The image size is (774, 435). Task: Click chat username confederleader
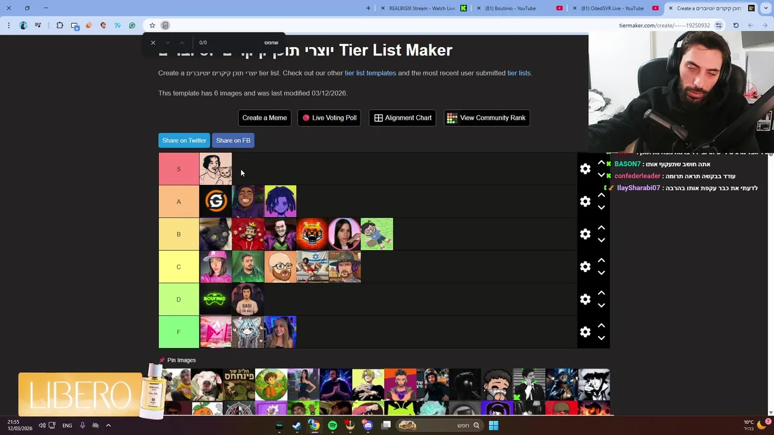point(637,176)
